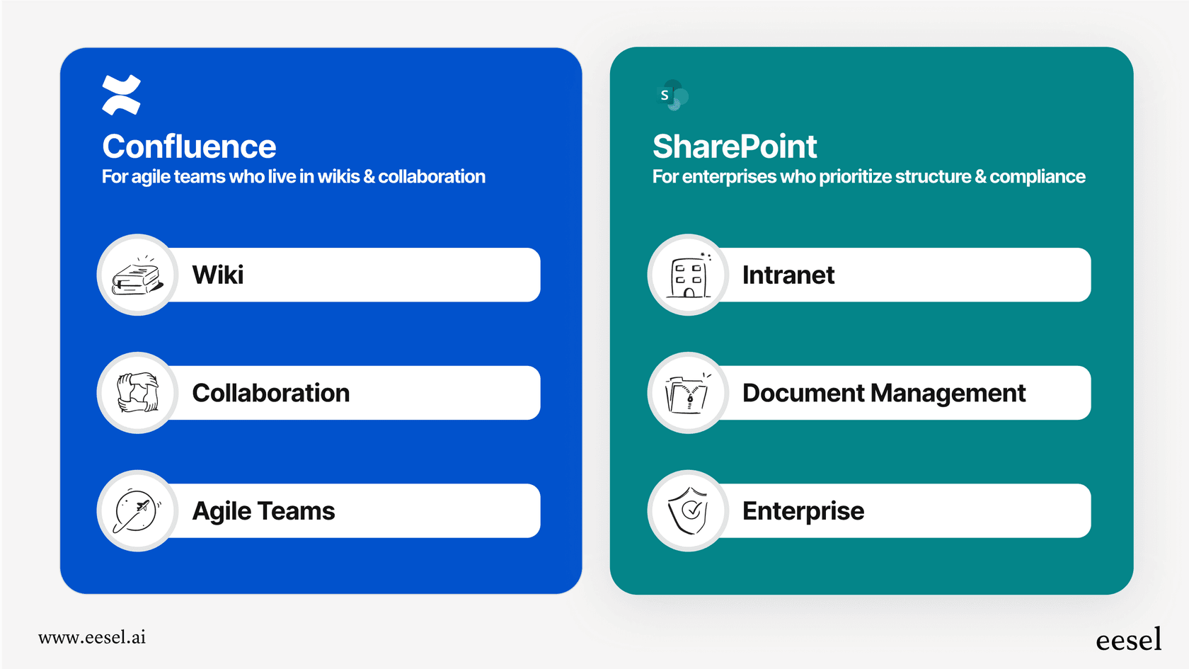Select the Confluence heading text
Image resolution: width=1189 pixels, height=669 pixels.
[188, 146]
